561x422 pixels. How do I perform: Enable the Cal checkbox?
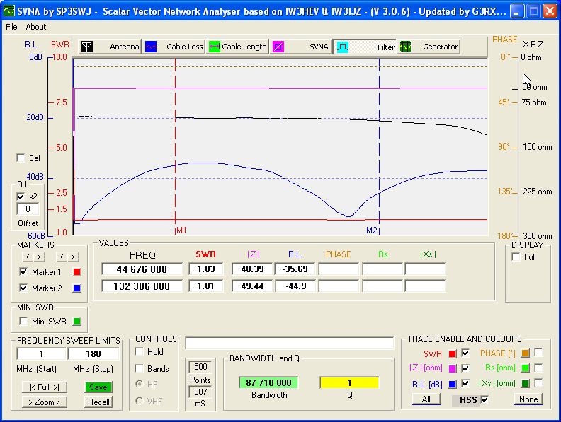(x=21, y=158)
